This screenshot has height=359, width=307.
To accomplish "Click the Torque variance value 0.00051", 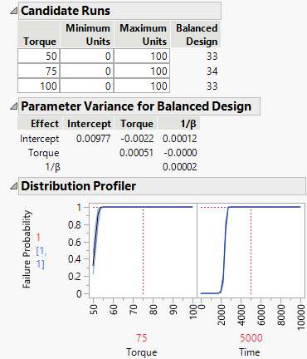I will click(x=136, y=153).
